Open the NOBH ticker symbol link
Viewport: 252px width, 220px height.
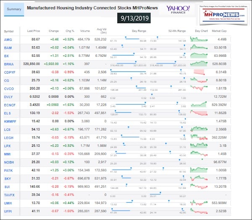point(9,162)
